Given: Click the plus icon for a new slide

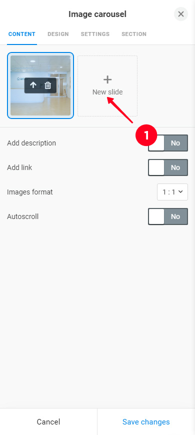Looking at the screenshot, I should coord(107,80).
